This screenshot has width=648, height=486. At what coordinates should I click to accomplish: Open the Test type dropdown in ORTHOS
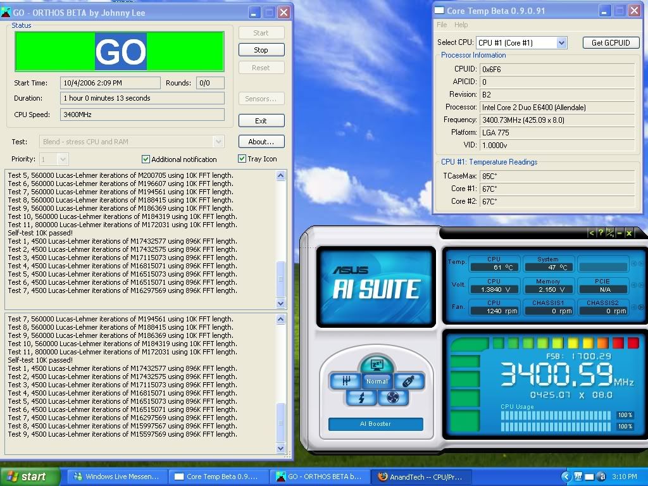pyautogui.click(x=218, y=142)
